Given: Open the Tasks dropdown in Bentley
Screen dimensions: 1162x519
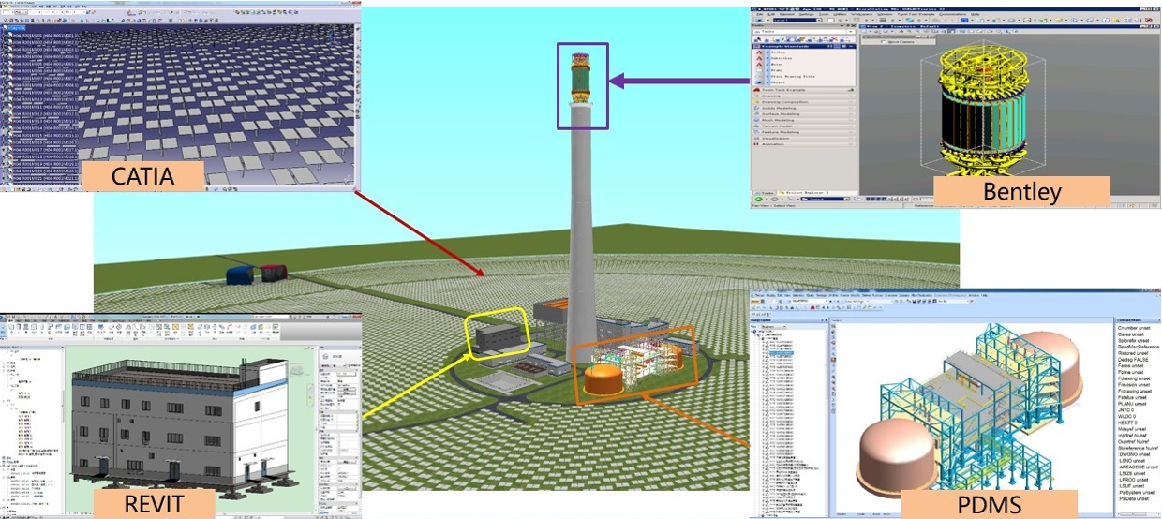Looking at the screenshot, I should [x=803, y=31].
